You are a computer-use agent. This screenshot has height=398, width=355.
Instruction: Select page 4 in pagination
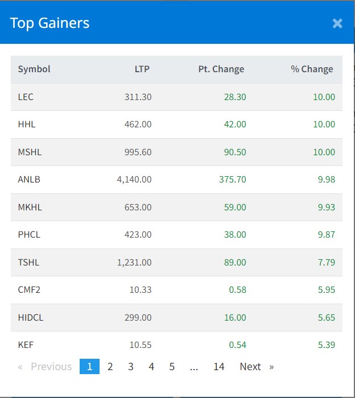[151, 367]
